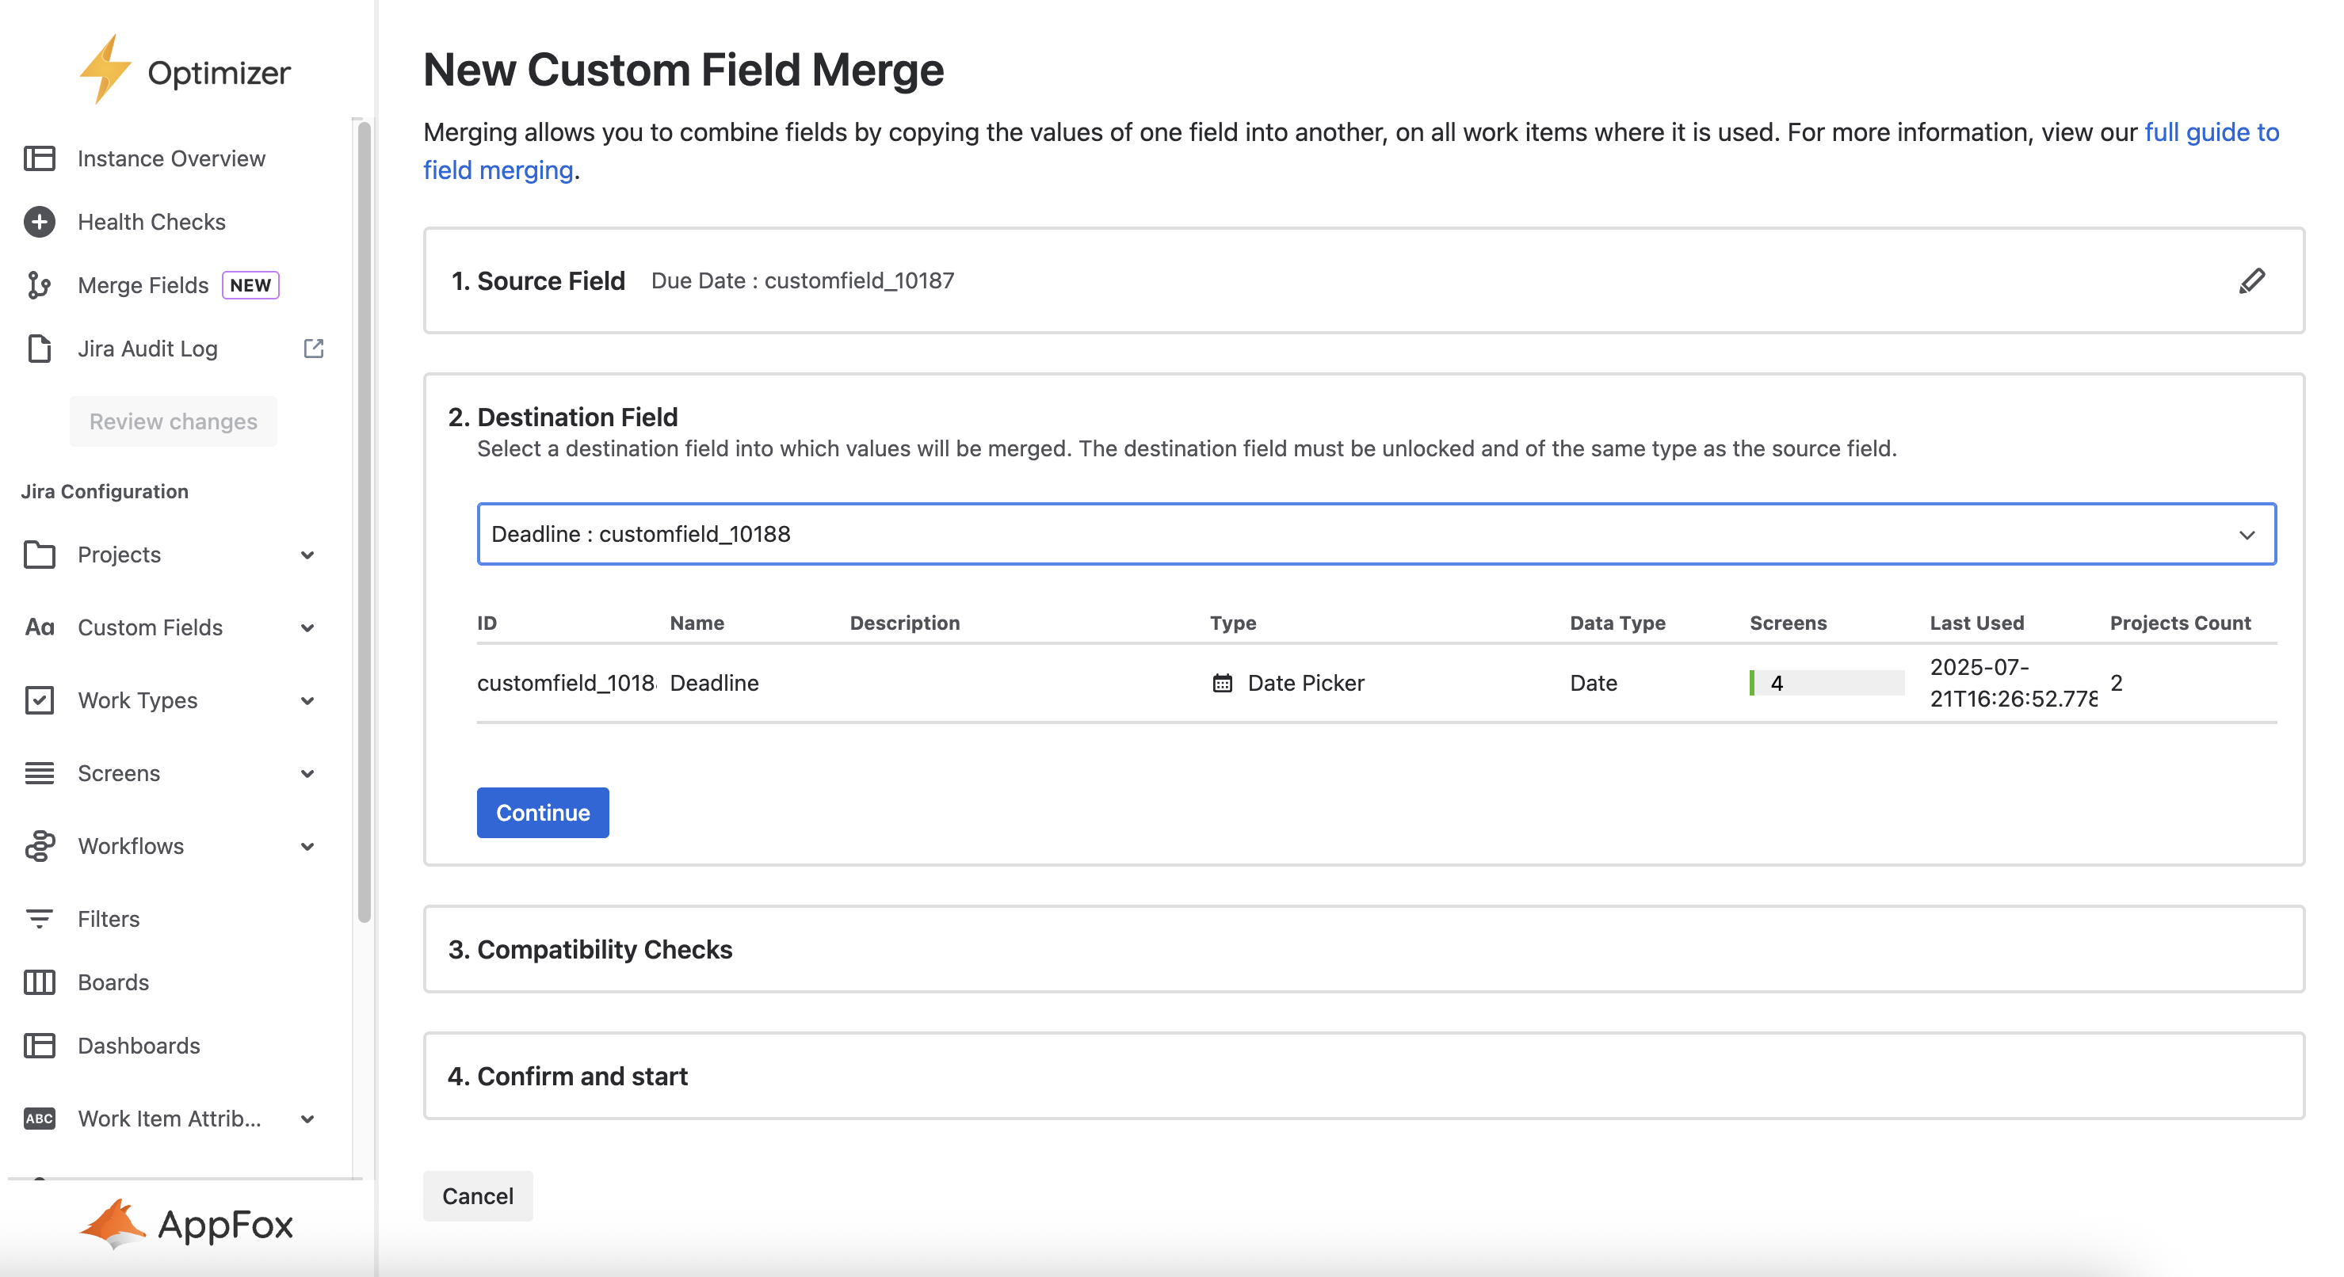Click the pencil edit icon for Source Field
This screenshot has height=1277, width=2344.
pyautogui.click(x=2251, y=281)
